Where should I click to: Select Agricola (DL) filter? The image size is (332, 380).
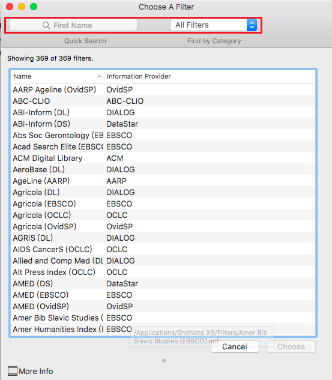tap(163, 192)
